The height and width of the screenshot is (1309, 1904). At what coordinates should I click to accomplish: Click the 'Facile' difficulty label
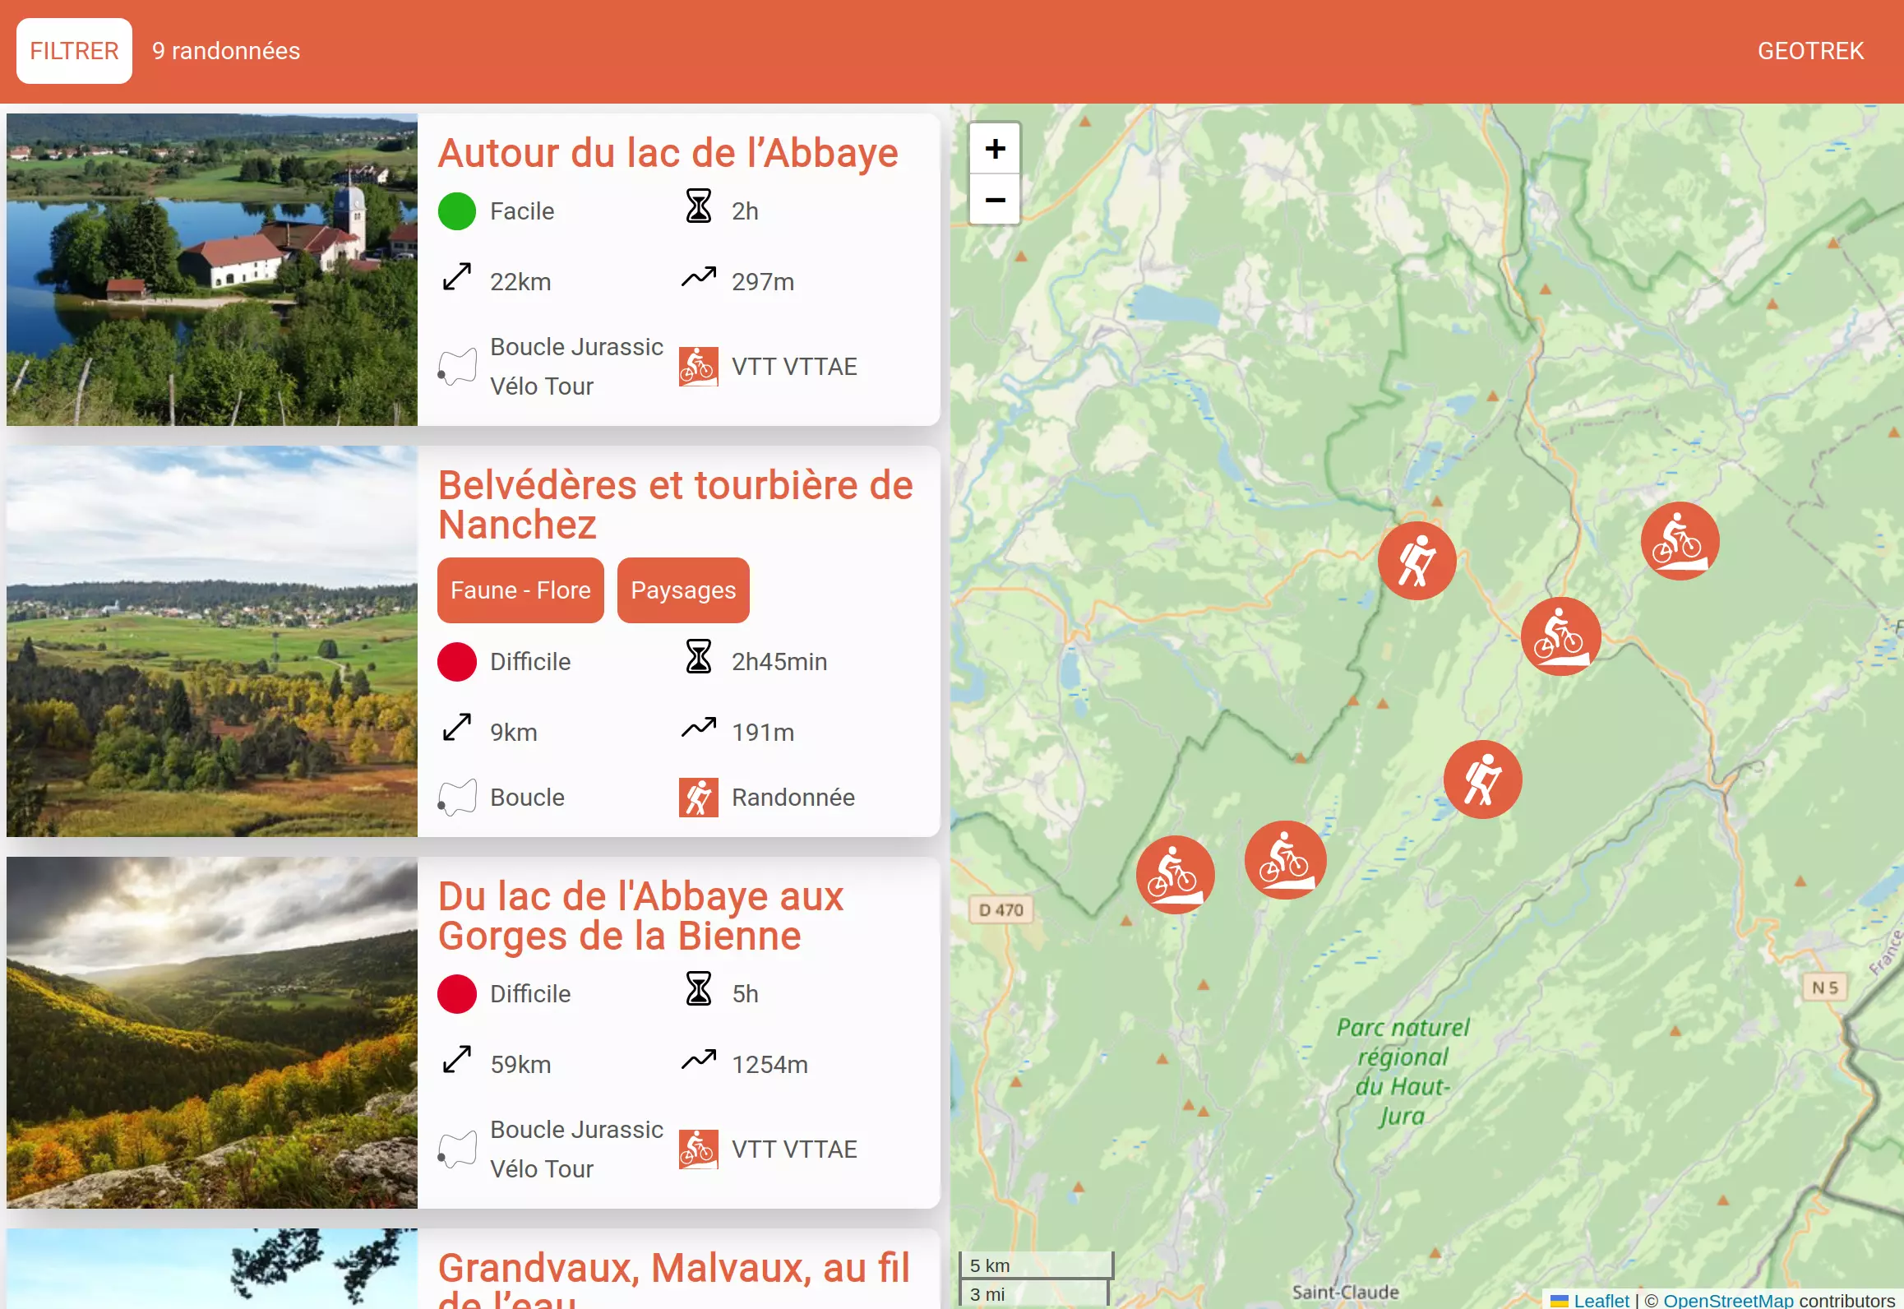[522, 211]
